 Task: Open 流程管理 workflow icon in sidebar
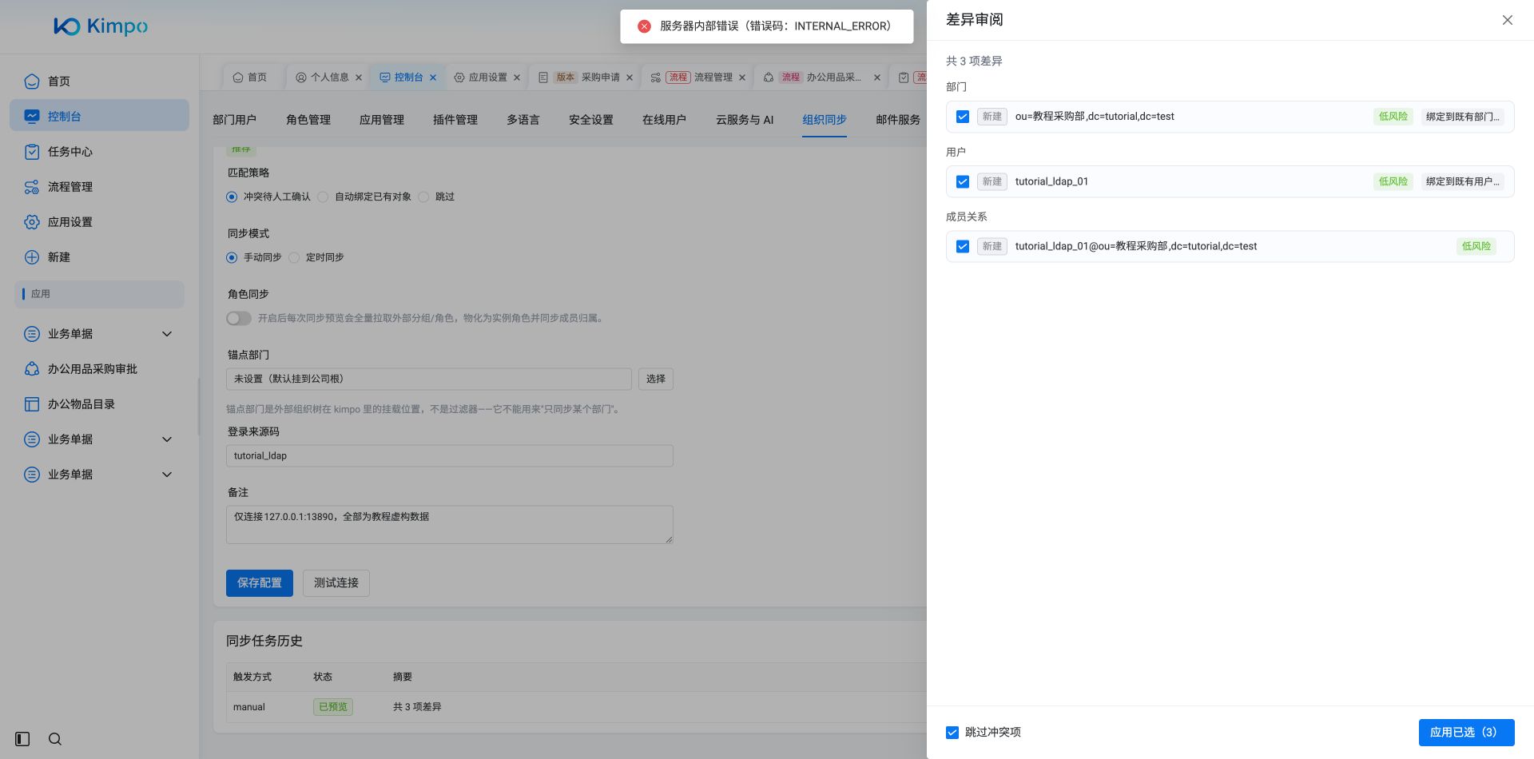tap(32, 187)
